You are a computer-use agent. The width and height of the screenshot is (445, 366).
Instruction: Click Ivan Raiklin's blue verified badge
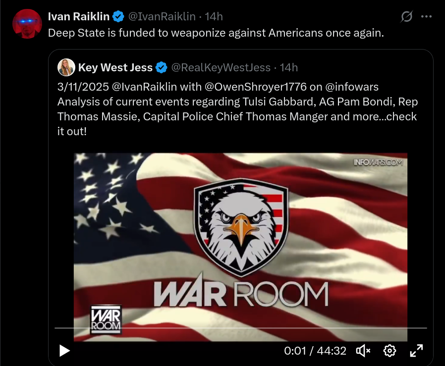point(118,16)
